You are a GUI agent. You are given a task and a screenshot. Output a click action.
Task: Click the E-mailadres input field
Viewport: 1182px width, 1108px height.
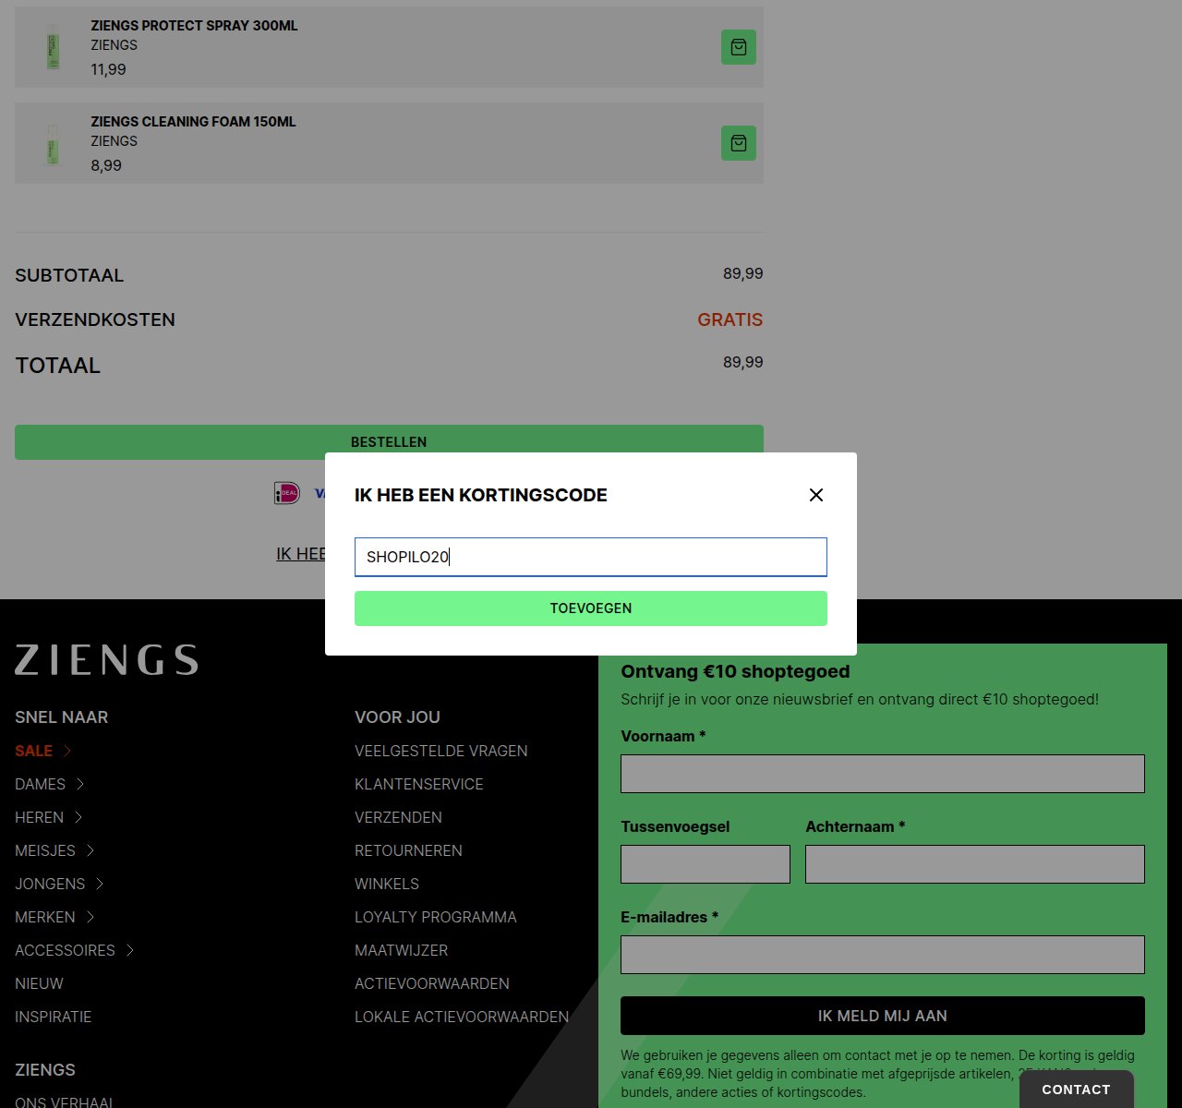tap(883, 955)
